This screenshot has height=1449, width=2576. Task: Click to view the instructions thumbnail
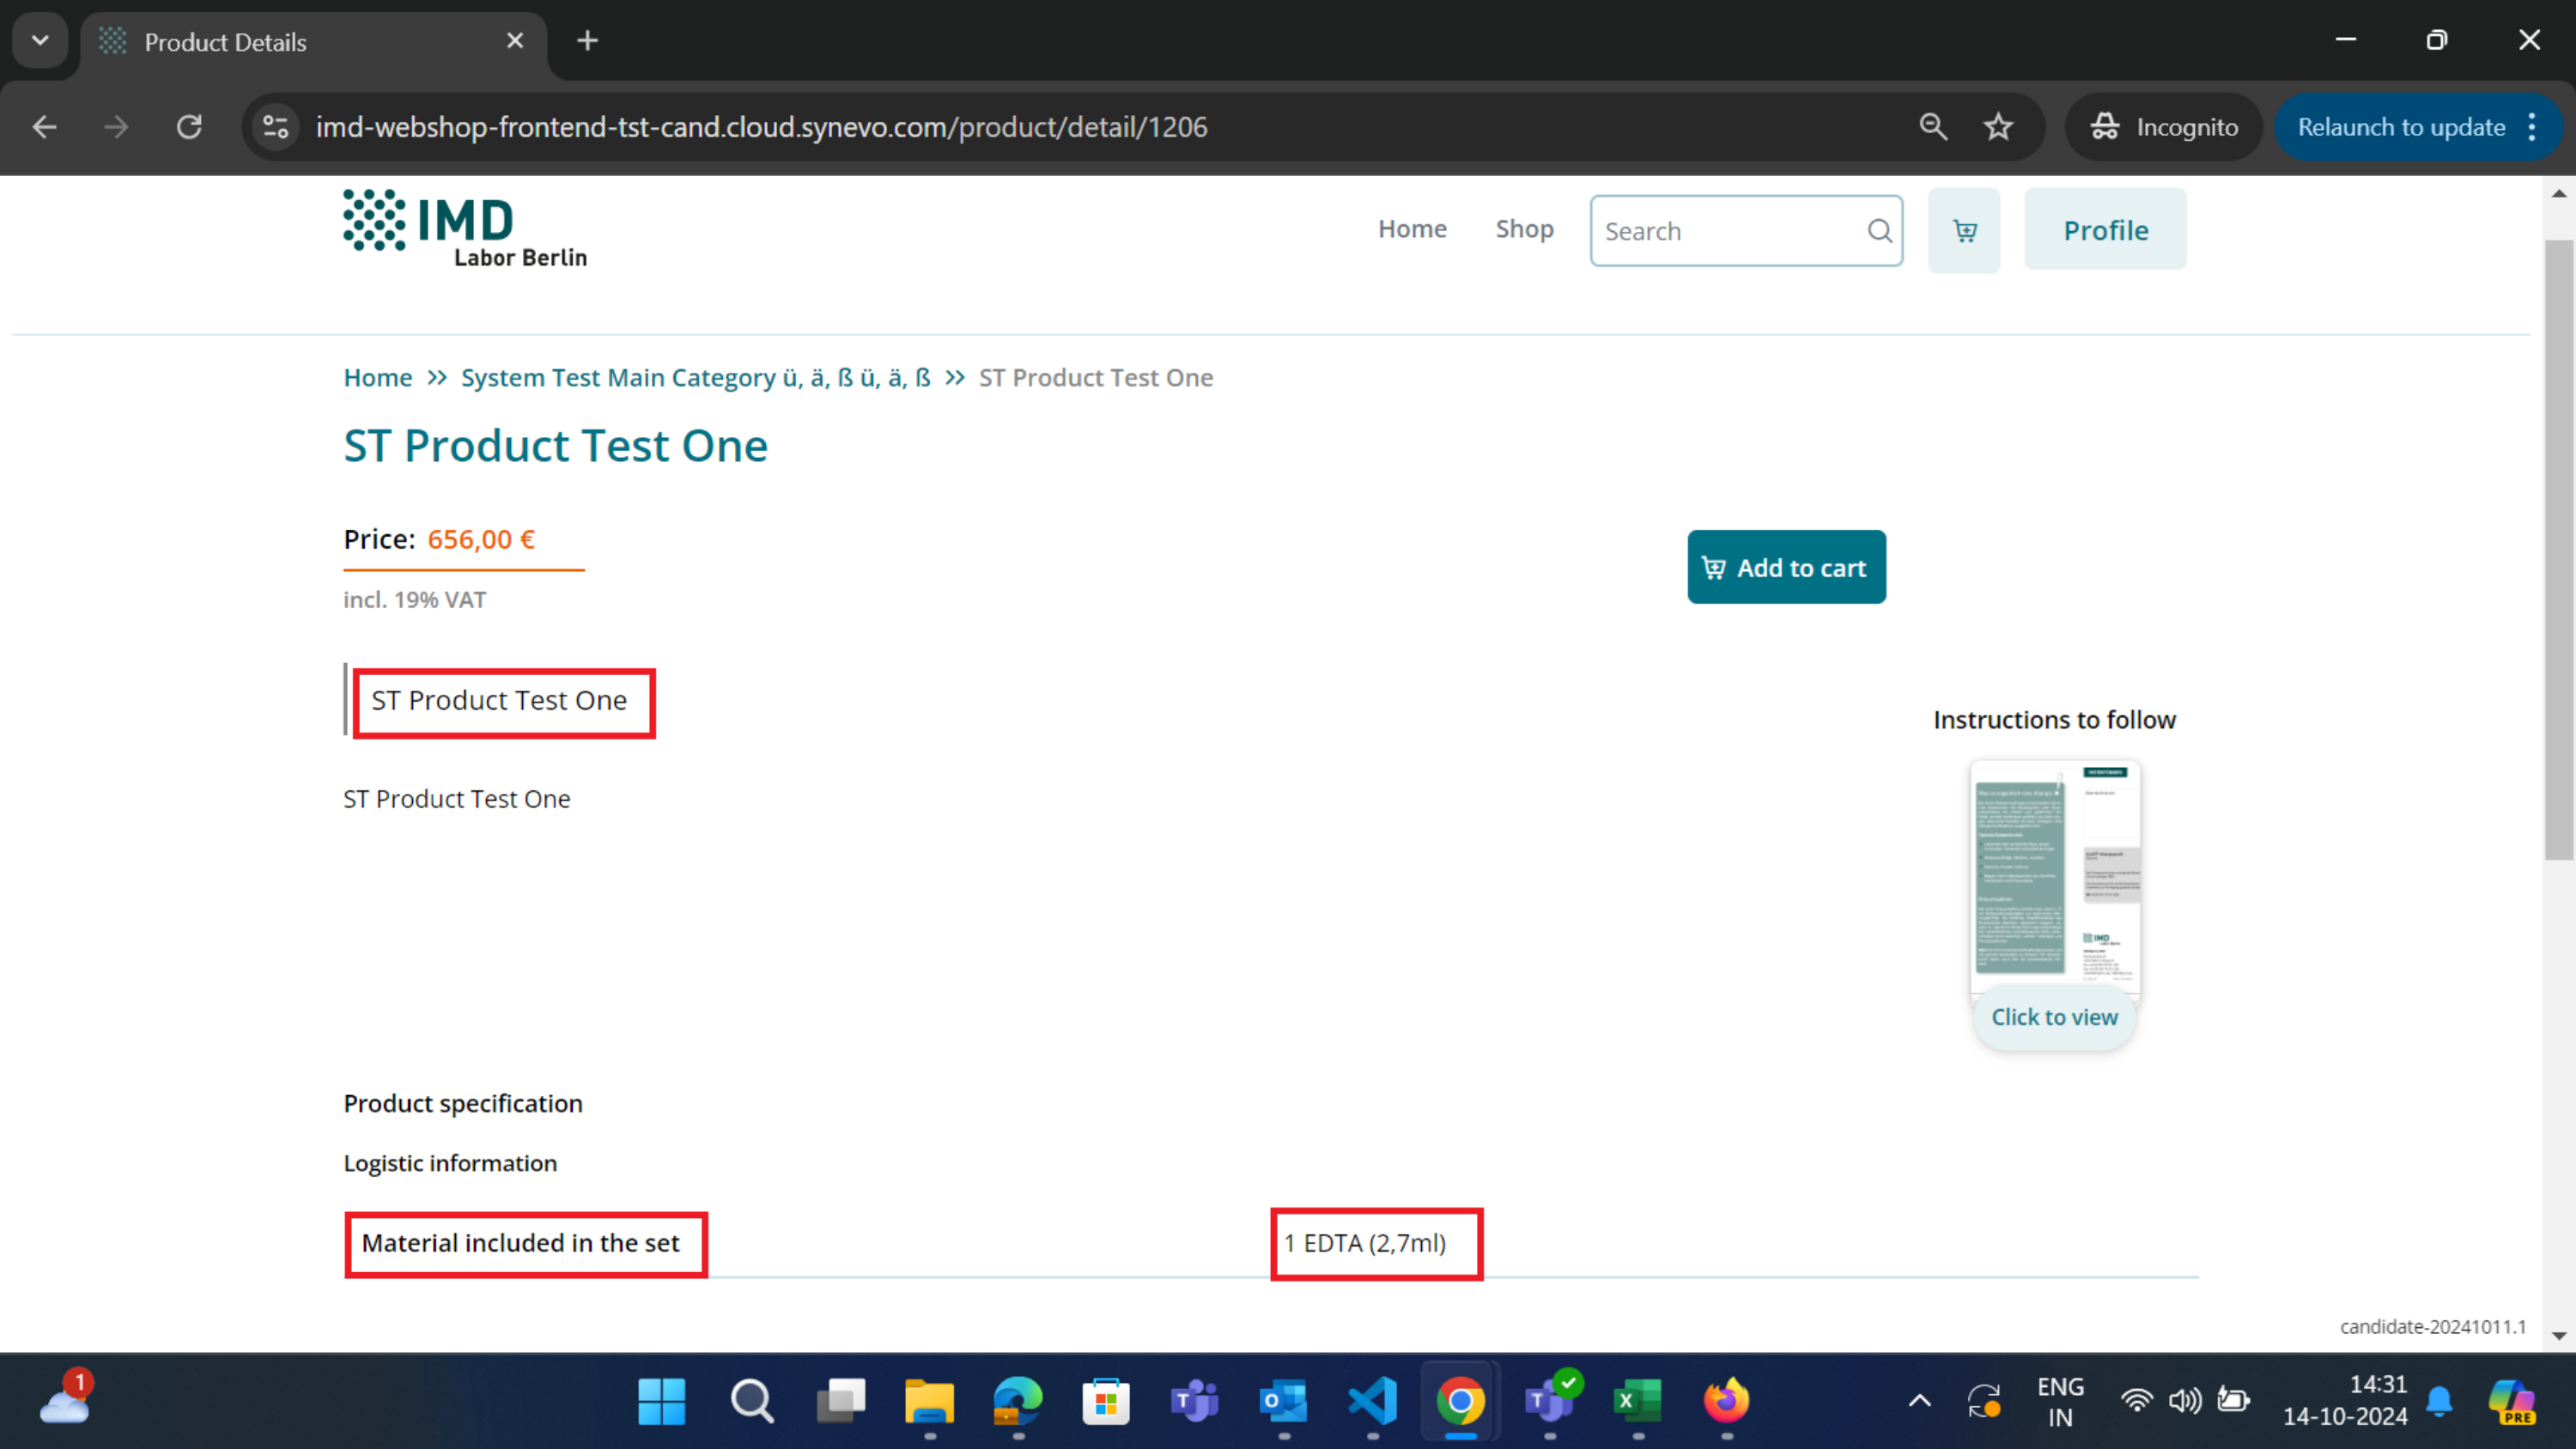[2054, 1016]
